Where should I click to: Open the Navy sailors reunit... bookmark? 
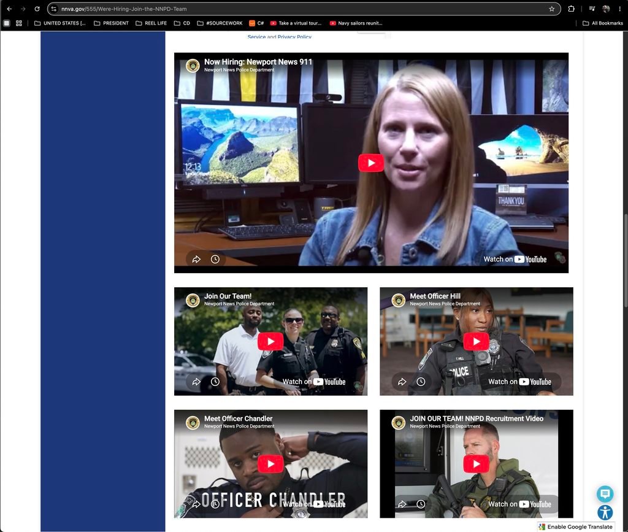(356, 23)
